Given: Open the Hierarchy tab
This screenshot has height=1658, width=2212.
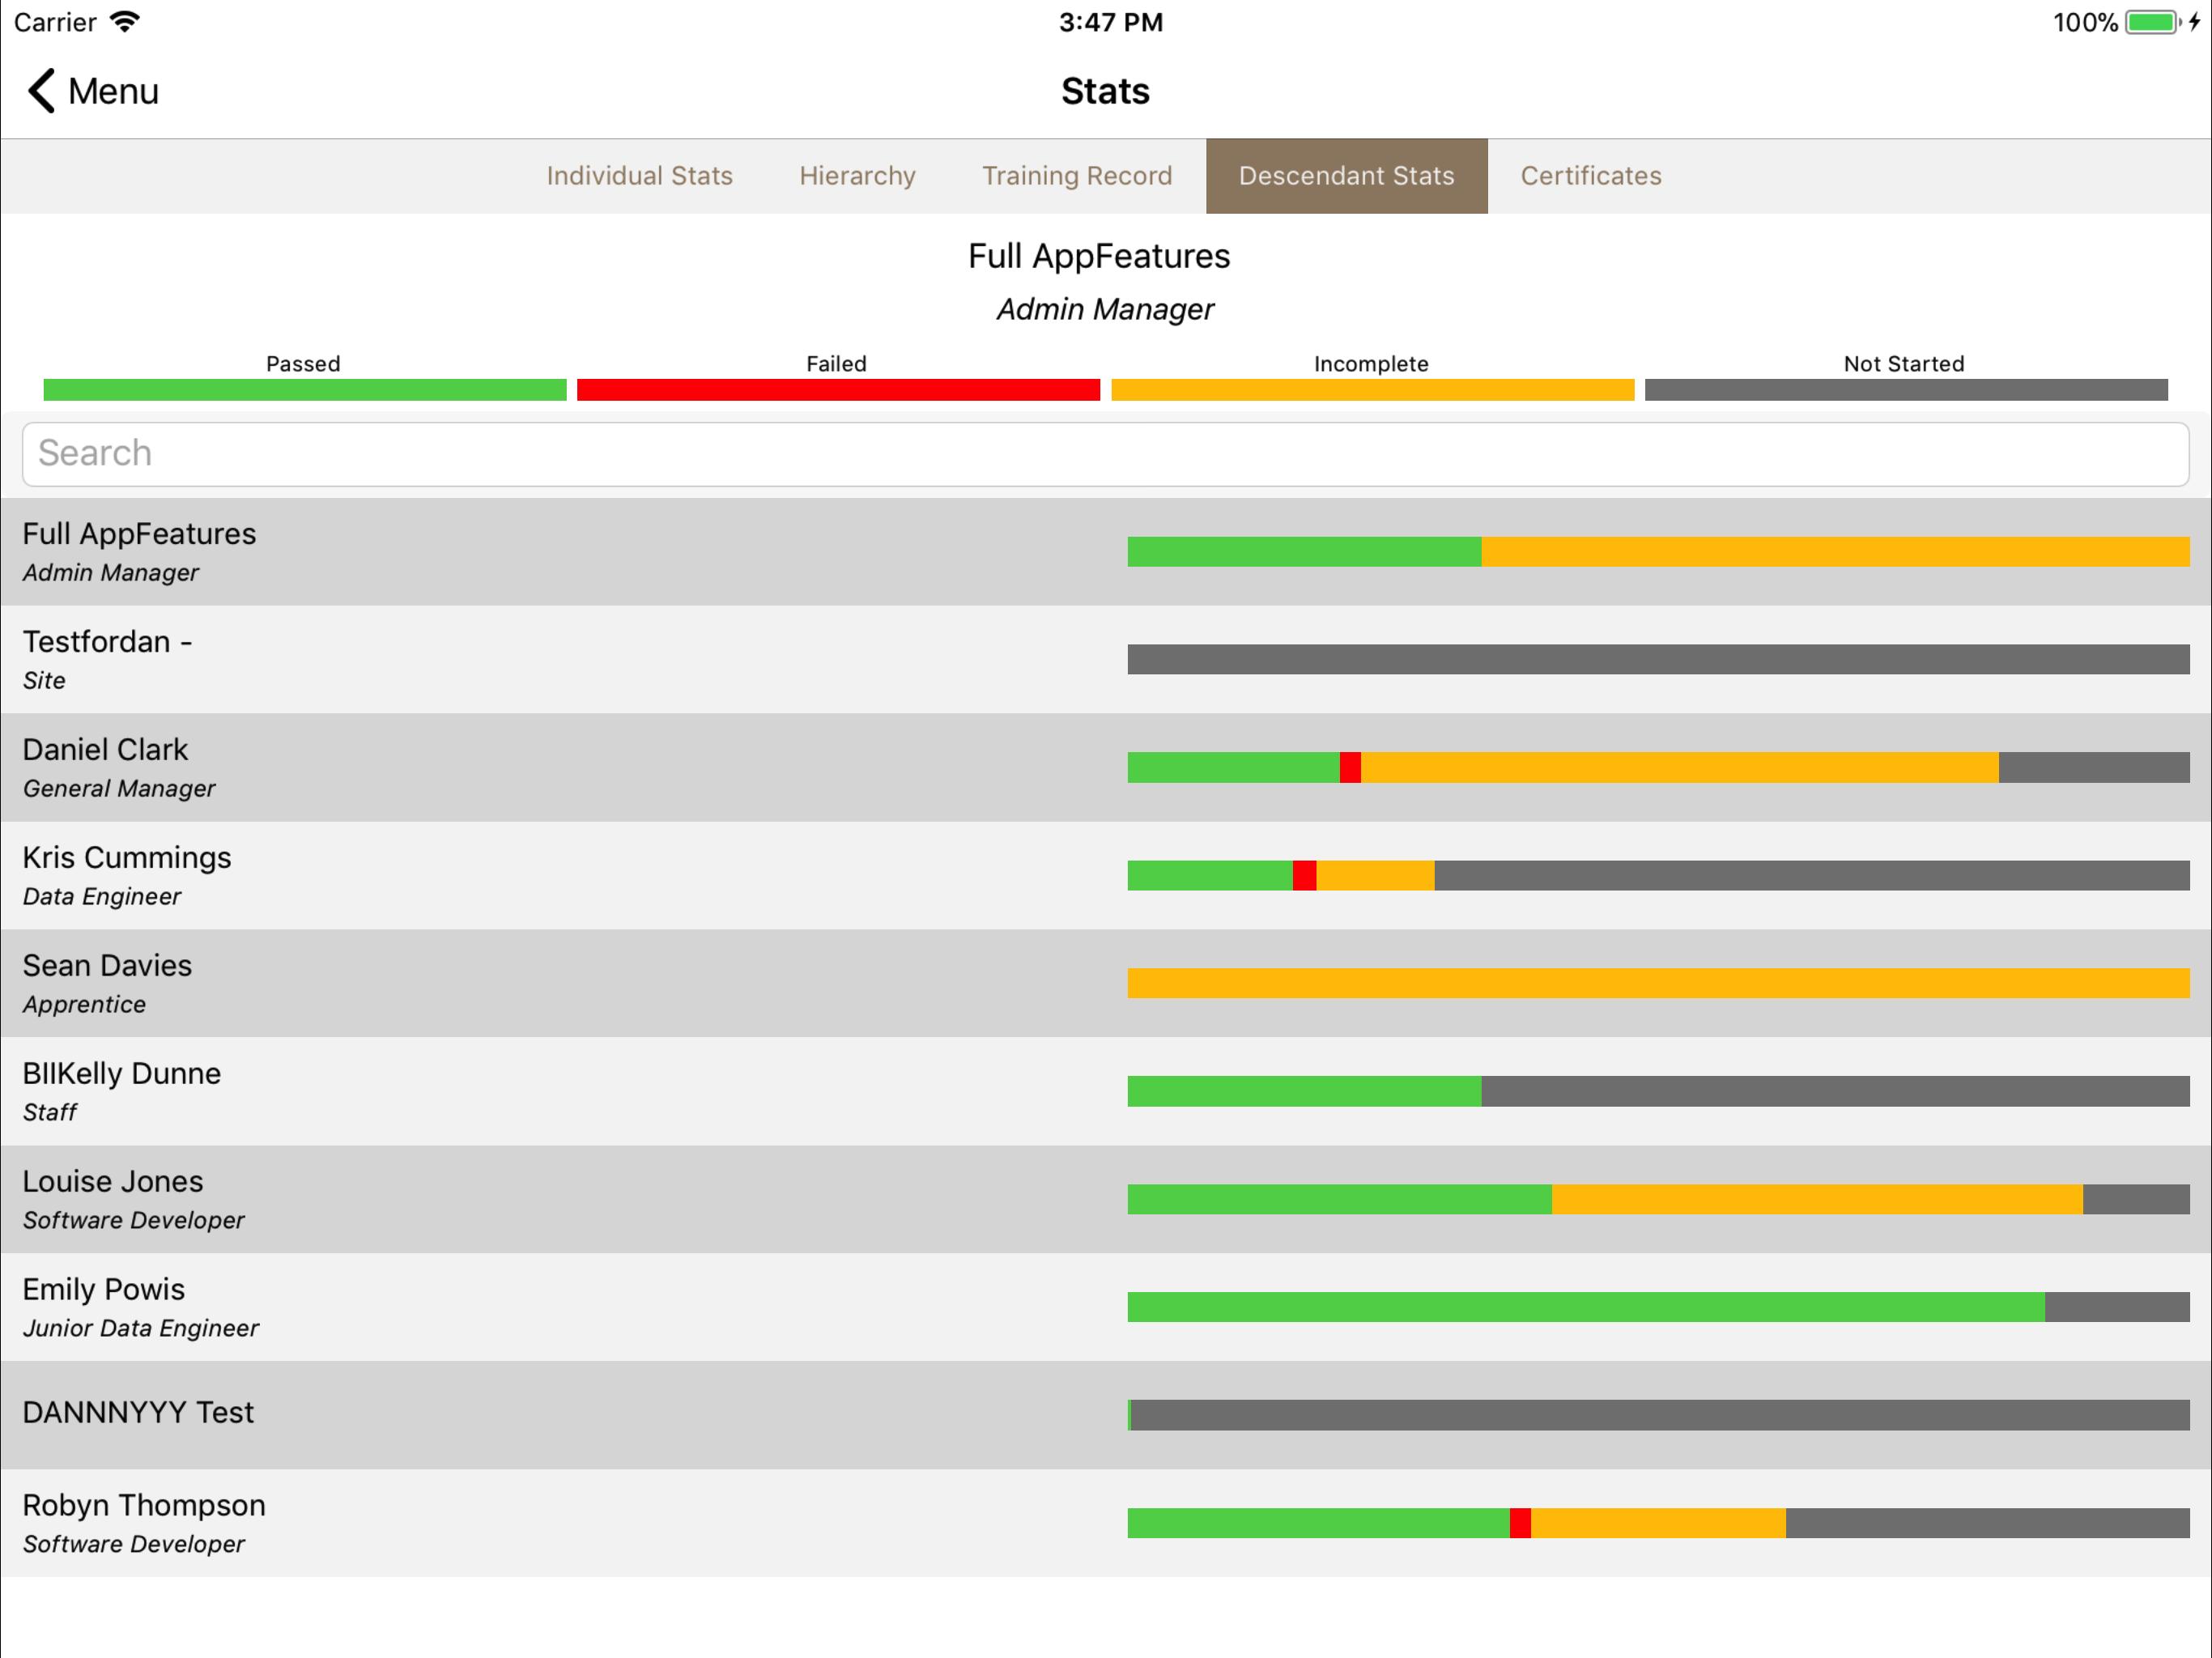Looking at the screenshot, I should tap(857, 176).
